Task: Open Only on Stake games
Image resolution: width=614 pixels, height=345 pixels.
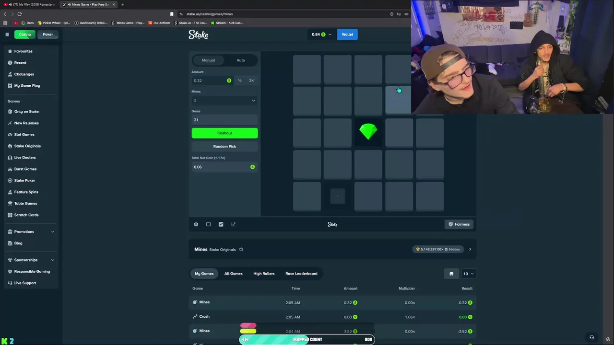Action: (26, 112)
